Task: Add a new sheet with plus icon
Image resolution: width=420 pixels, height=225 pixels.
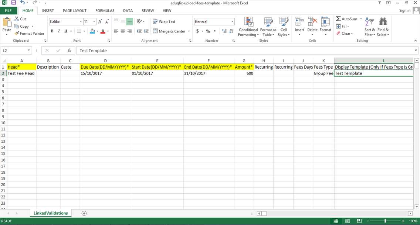Action: 84,213
